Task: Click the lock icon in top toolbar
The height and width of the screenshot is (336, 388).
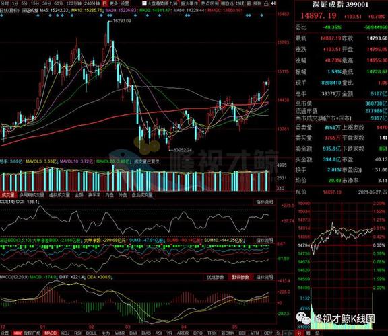Action: 266,3
